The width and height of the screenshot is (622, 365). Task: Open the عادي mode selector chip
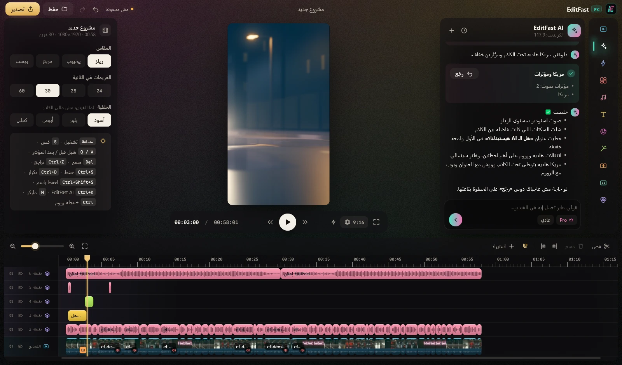[545, 220]
